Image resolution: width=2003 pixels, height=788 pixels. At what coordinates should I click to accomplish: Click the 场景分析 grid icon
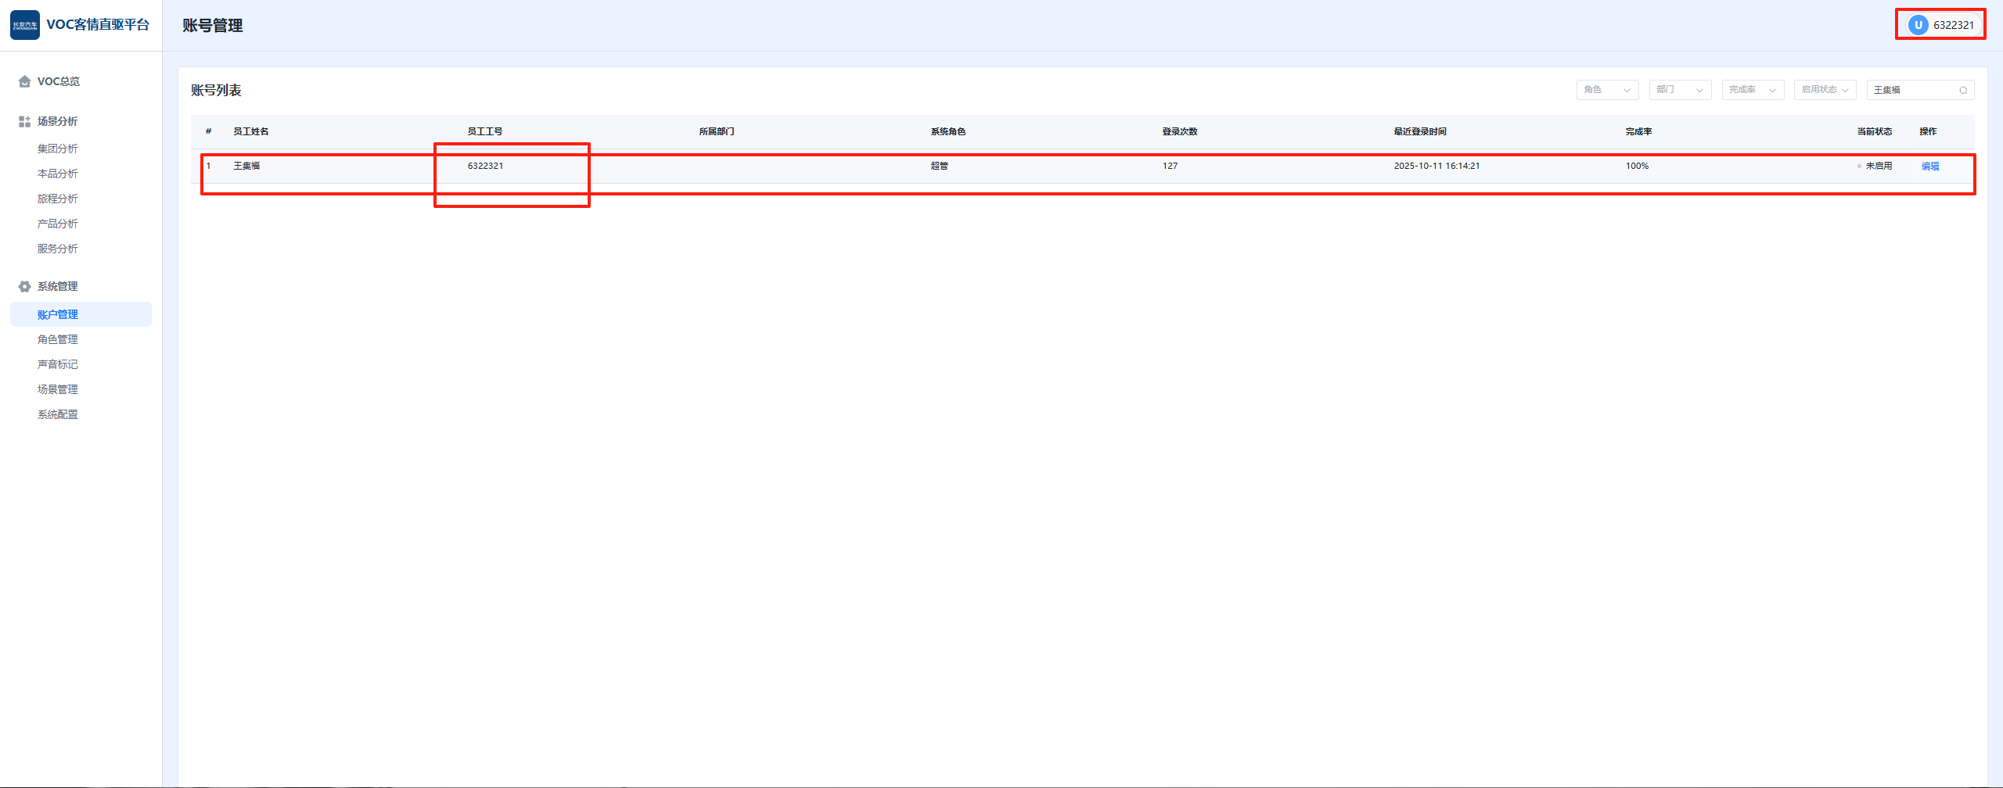(x=24, y=121)
